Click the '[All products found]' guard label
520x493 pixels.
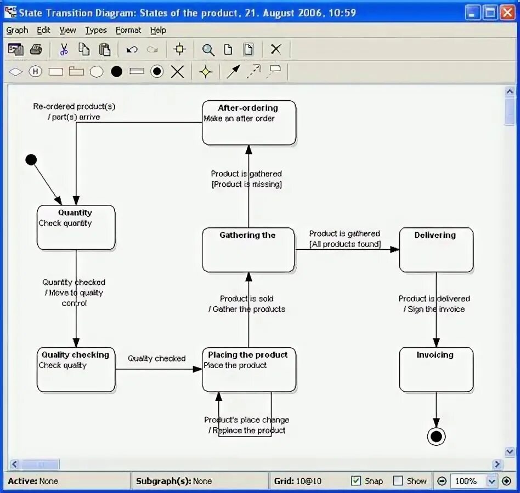pyautogui.click(x=345, y=244)
